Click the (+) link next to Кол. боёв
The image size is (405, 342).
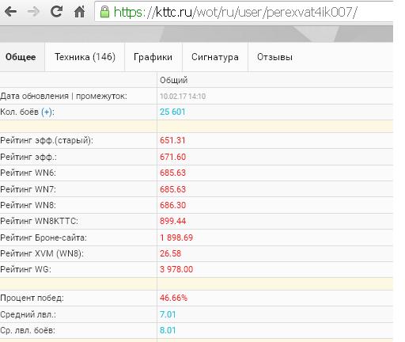[x=47, y=112]
